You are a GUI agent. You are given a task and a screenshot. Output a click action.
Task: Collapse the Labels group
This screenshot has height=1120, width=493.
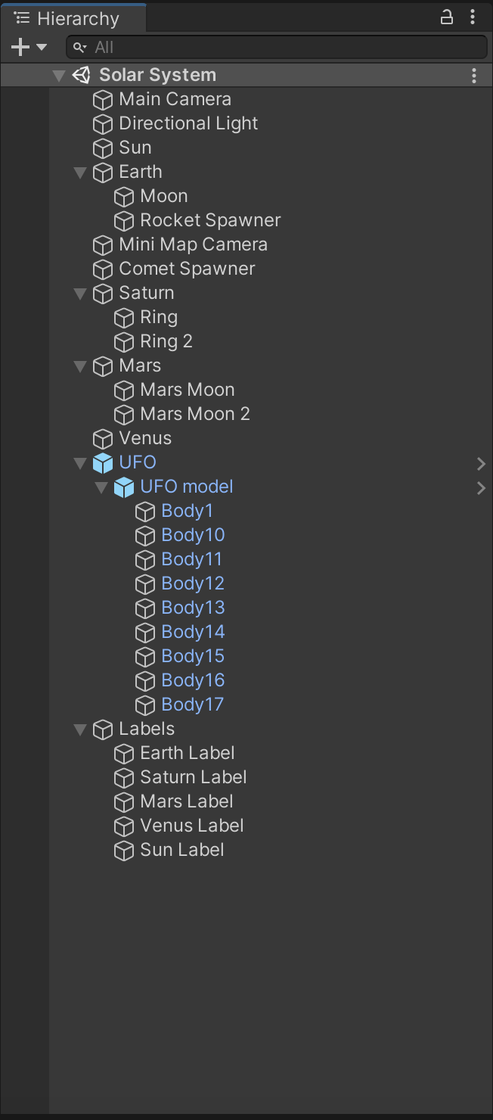(x=80, y=730)
